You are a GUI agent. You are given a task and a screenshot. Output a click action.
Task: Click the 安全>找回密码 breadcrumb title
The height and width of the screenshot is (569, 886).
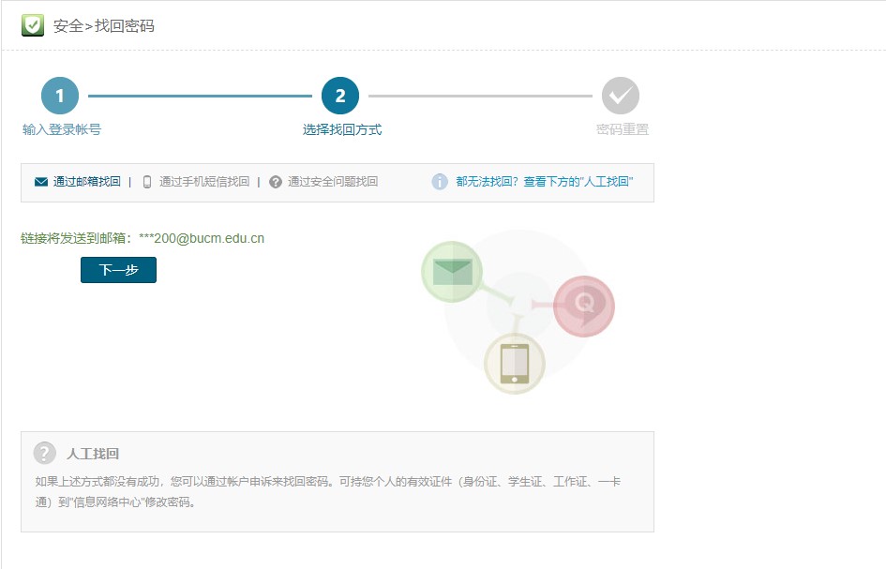point(103,26)
